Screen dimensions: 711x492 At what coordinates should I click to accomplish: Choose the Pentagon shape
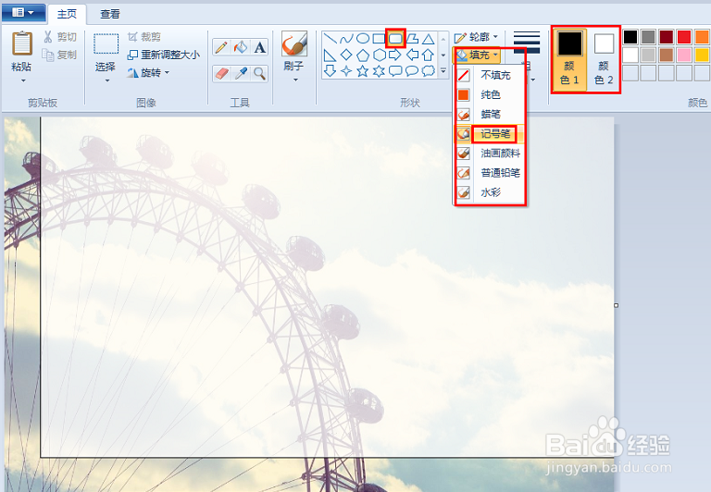(x=363, y=55)
